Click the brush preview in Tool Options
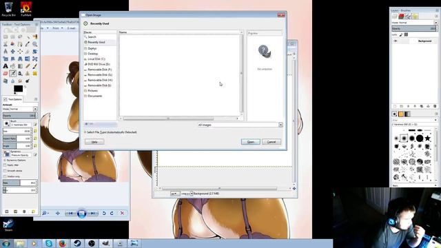 coord(6,124)
